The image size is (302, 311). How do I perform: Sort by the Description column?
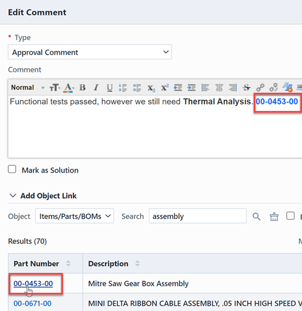pyautogui.click(x=137, y=264)
